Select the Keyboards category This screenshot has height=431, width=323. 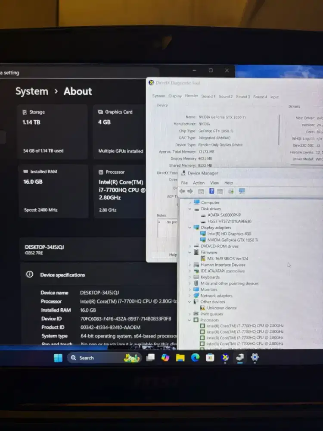210,277
